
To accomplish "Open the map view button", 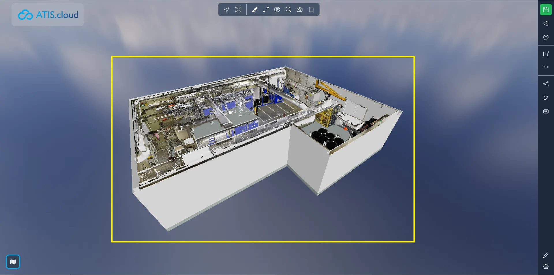I will [13, 262].
